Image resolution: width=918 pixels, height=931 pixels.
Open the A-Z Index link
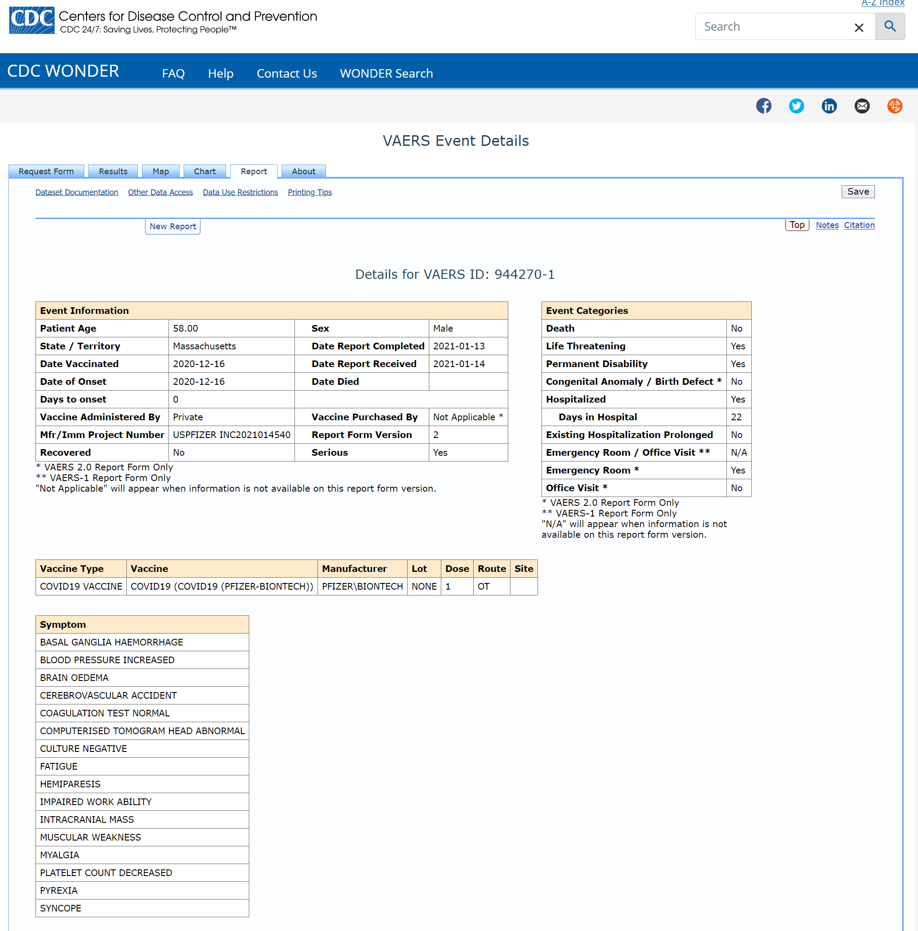[883, 3]
